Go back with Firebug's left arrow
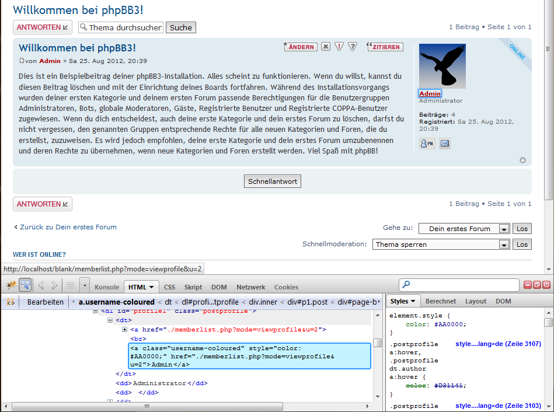Image resolution: width=554 pixels, height=412 pixels. click(41, 285)
